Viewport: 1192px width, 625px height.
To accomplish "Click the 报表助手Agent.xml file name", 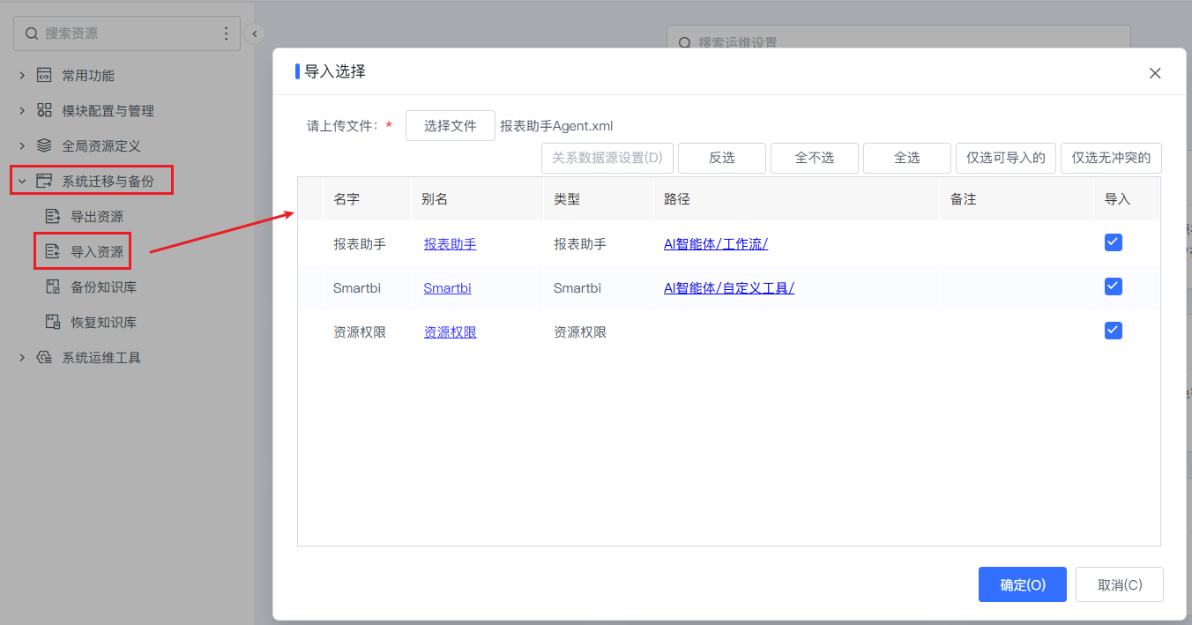I will coord(556,126).
